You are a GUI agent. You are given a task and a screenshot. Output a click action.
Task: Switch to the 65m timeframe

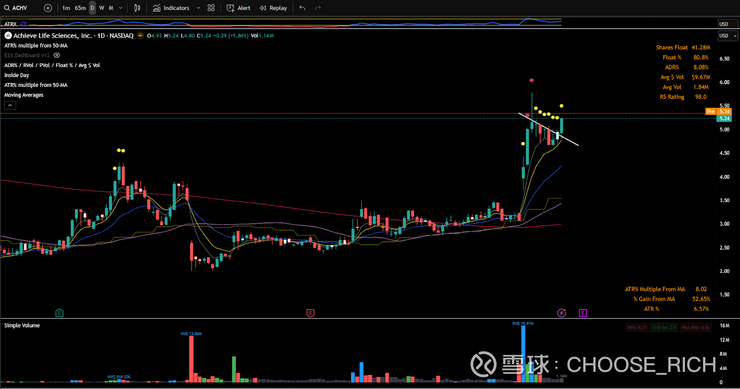coord(80,8)
